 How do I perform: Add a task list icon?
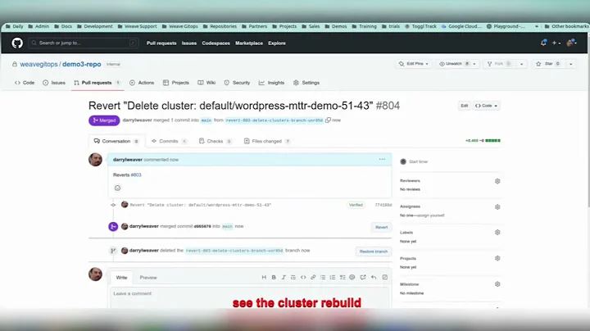coord(343,277)
